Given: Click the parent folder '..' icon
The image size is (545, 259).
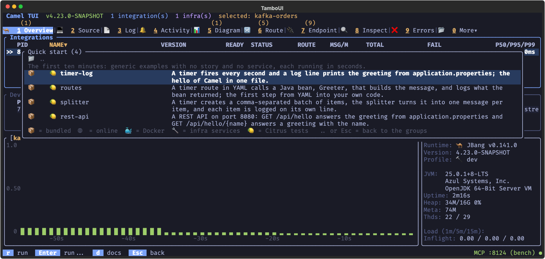Looking at the screenshot, I should tap(31, 59).
